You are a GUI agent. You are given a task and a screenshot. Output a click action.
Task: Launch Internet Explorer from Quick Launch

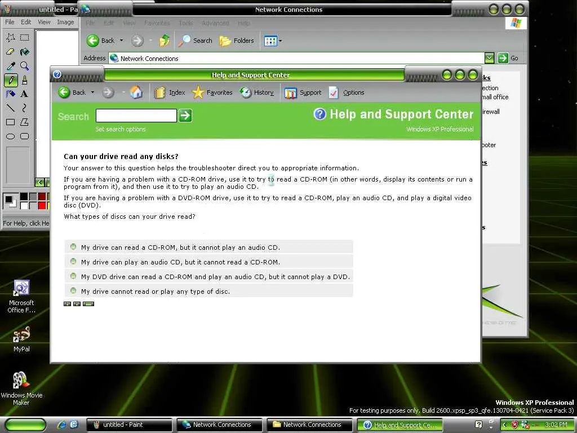(x=61, y=425)
